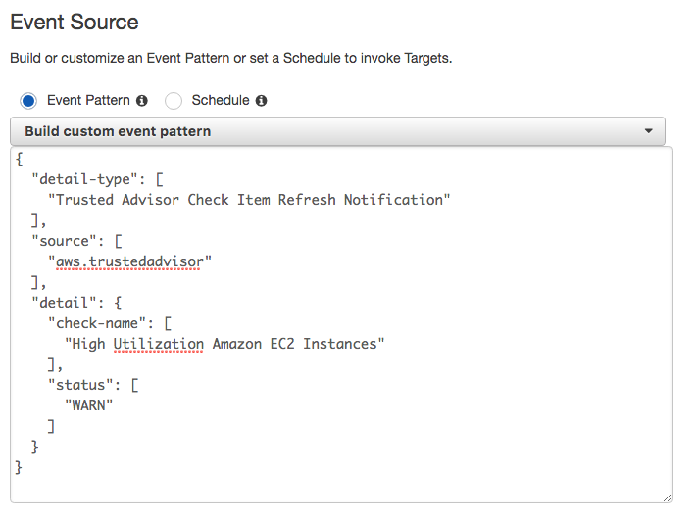Click the "check-name" key line

tap(110, 323)
